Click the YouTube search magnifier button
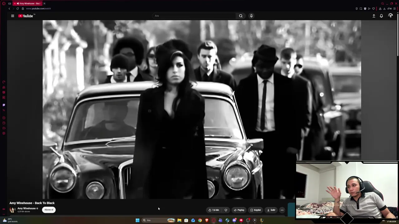The width and height of the screenshot is (399, 224). click(x=241, y=16)
